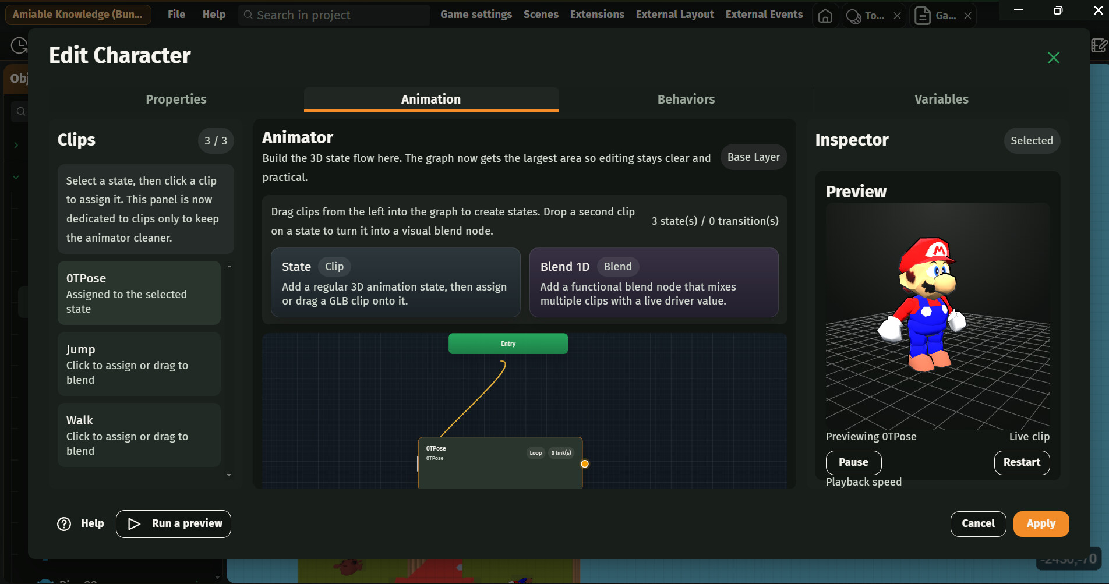
Task: Click the orange output port on 0TPose node
Action: 585,464
